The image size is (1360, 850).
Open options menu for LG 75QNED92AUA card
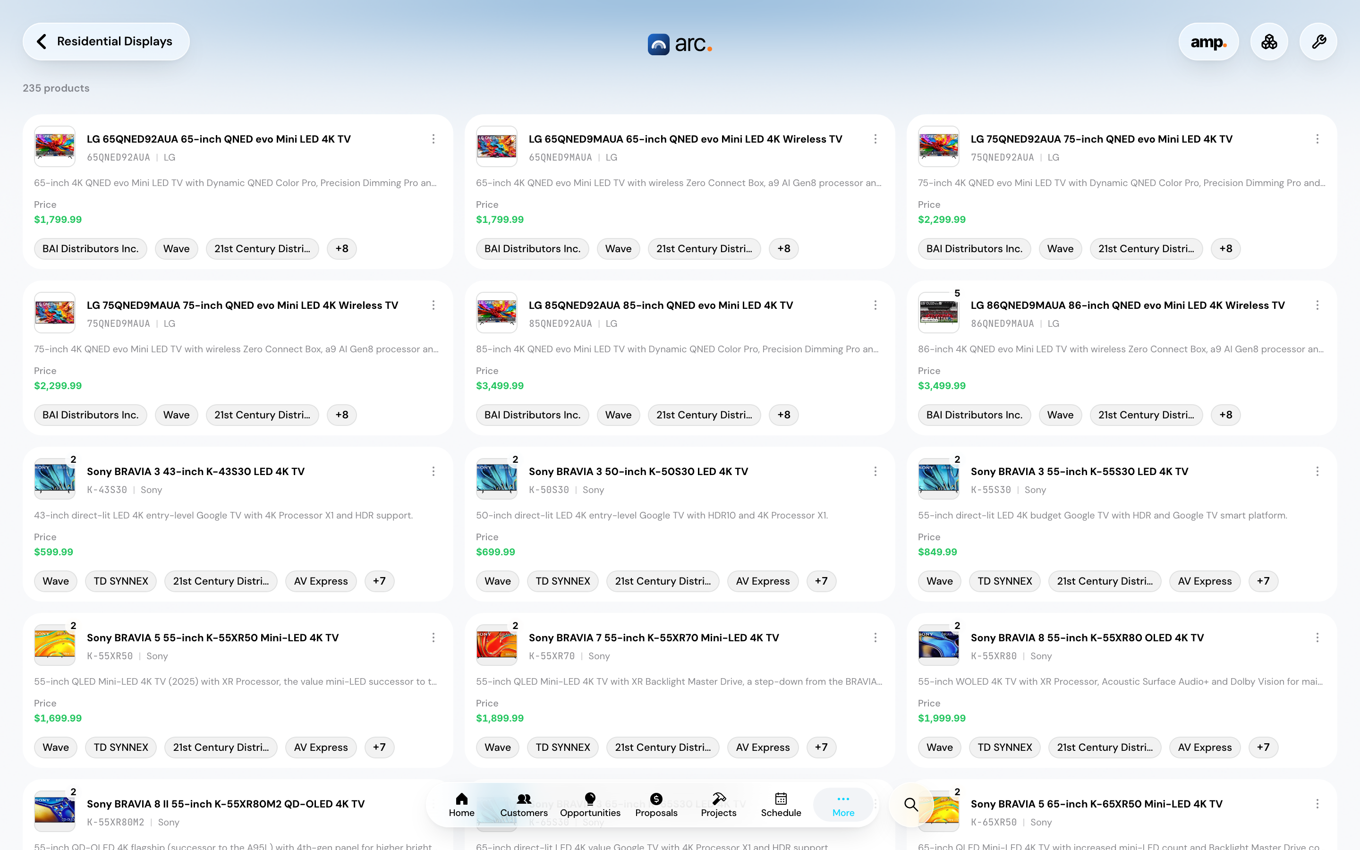click(1317, 139)
